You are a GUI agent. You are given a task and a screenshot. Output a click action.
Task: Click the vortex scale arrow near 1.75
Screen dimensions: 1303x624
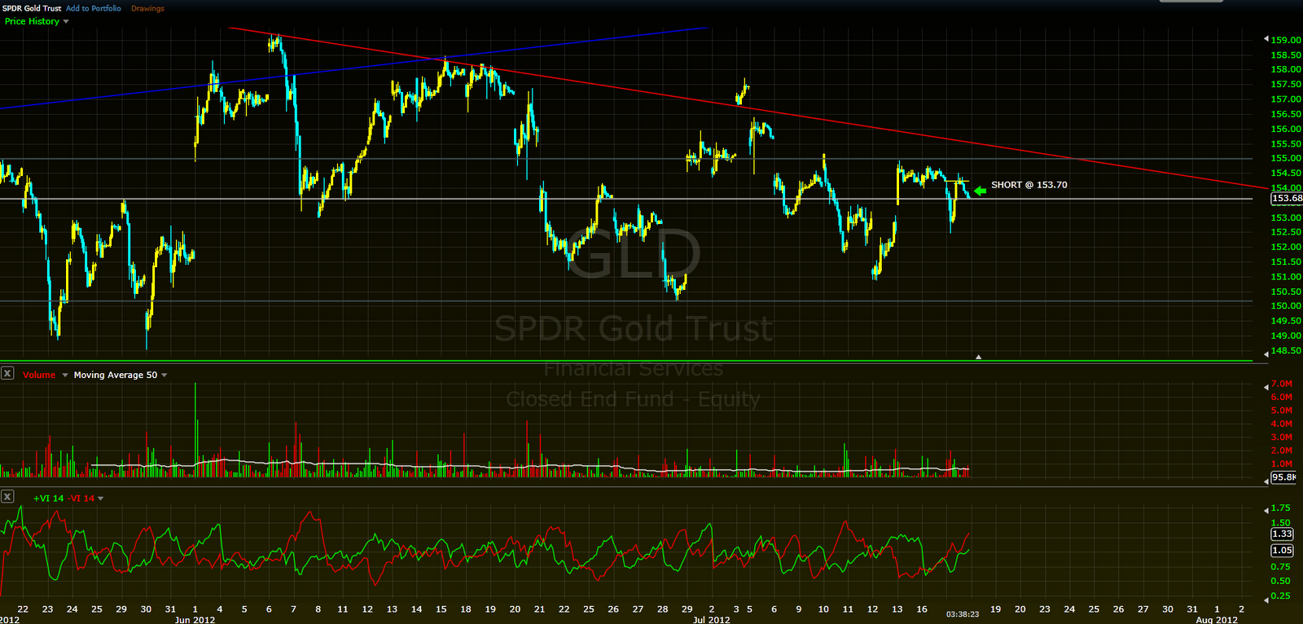[1266, 510]
